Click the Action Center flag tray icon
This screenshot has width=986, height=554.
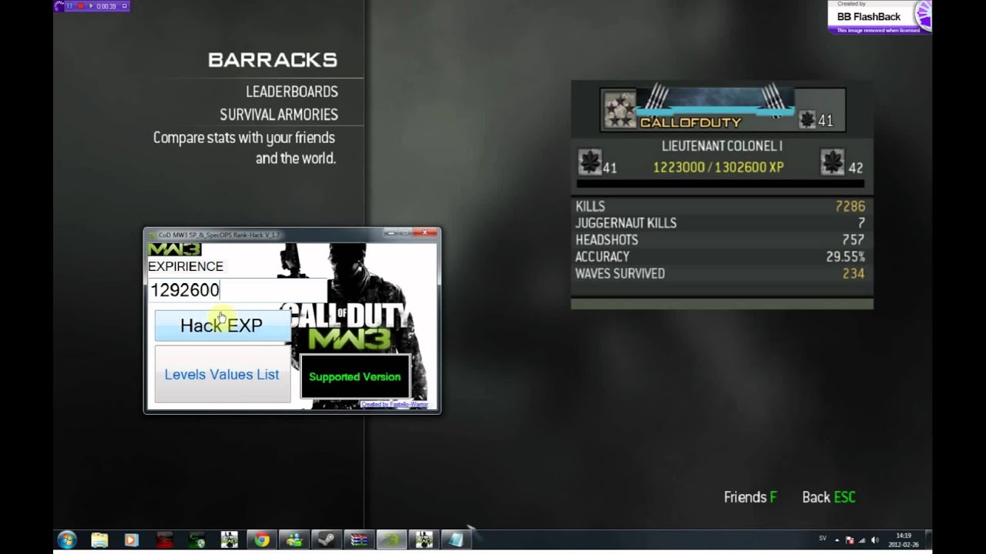tap(850, 540)
